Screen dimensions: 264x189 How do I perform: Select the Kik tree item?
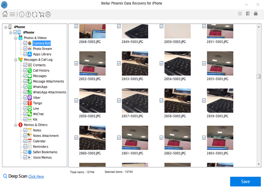35,119
